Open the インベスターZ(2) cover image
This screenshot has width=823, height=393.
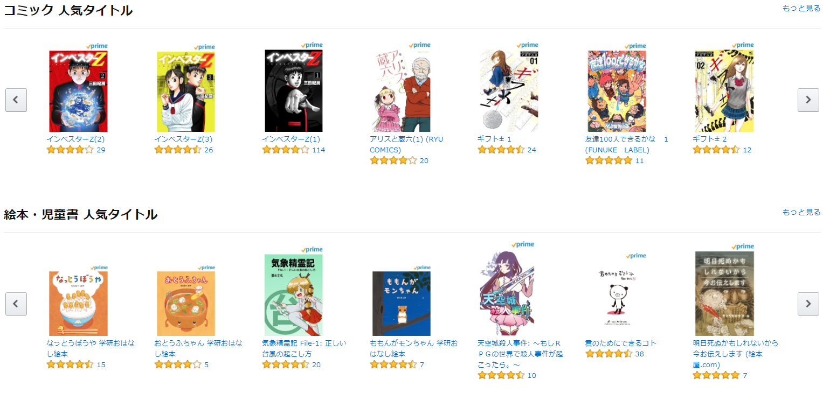(x=78, y=91)
